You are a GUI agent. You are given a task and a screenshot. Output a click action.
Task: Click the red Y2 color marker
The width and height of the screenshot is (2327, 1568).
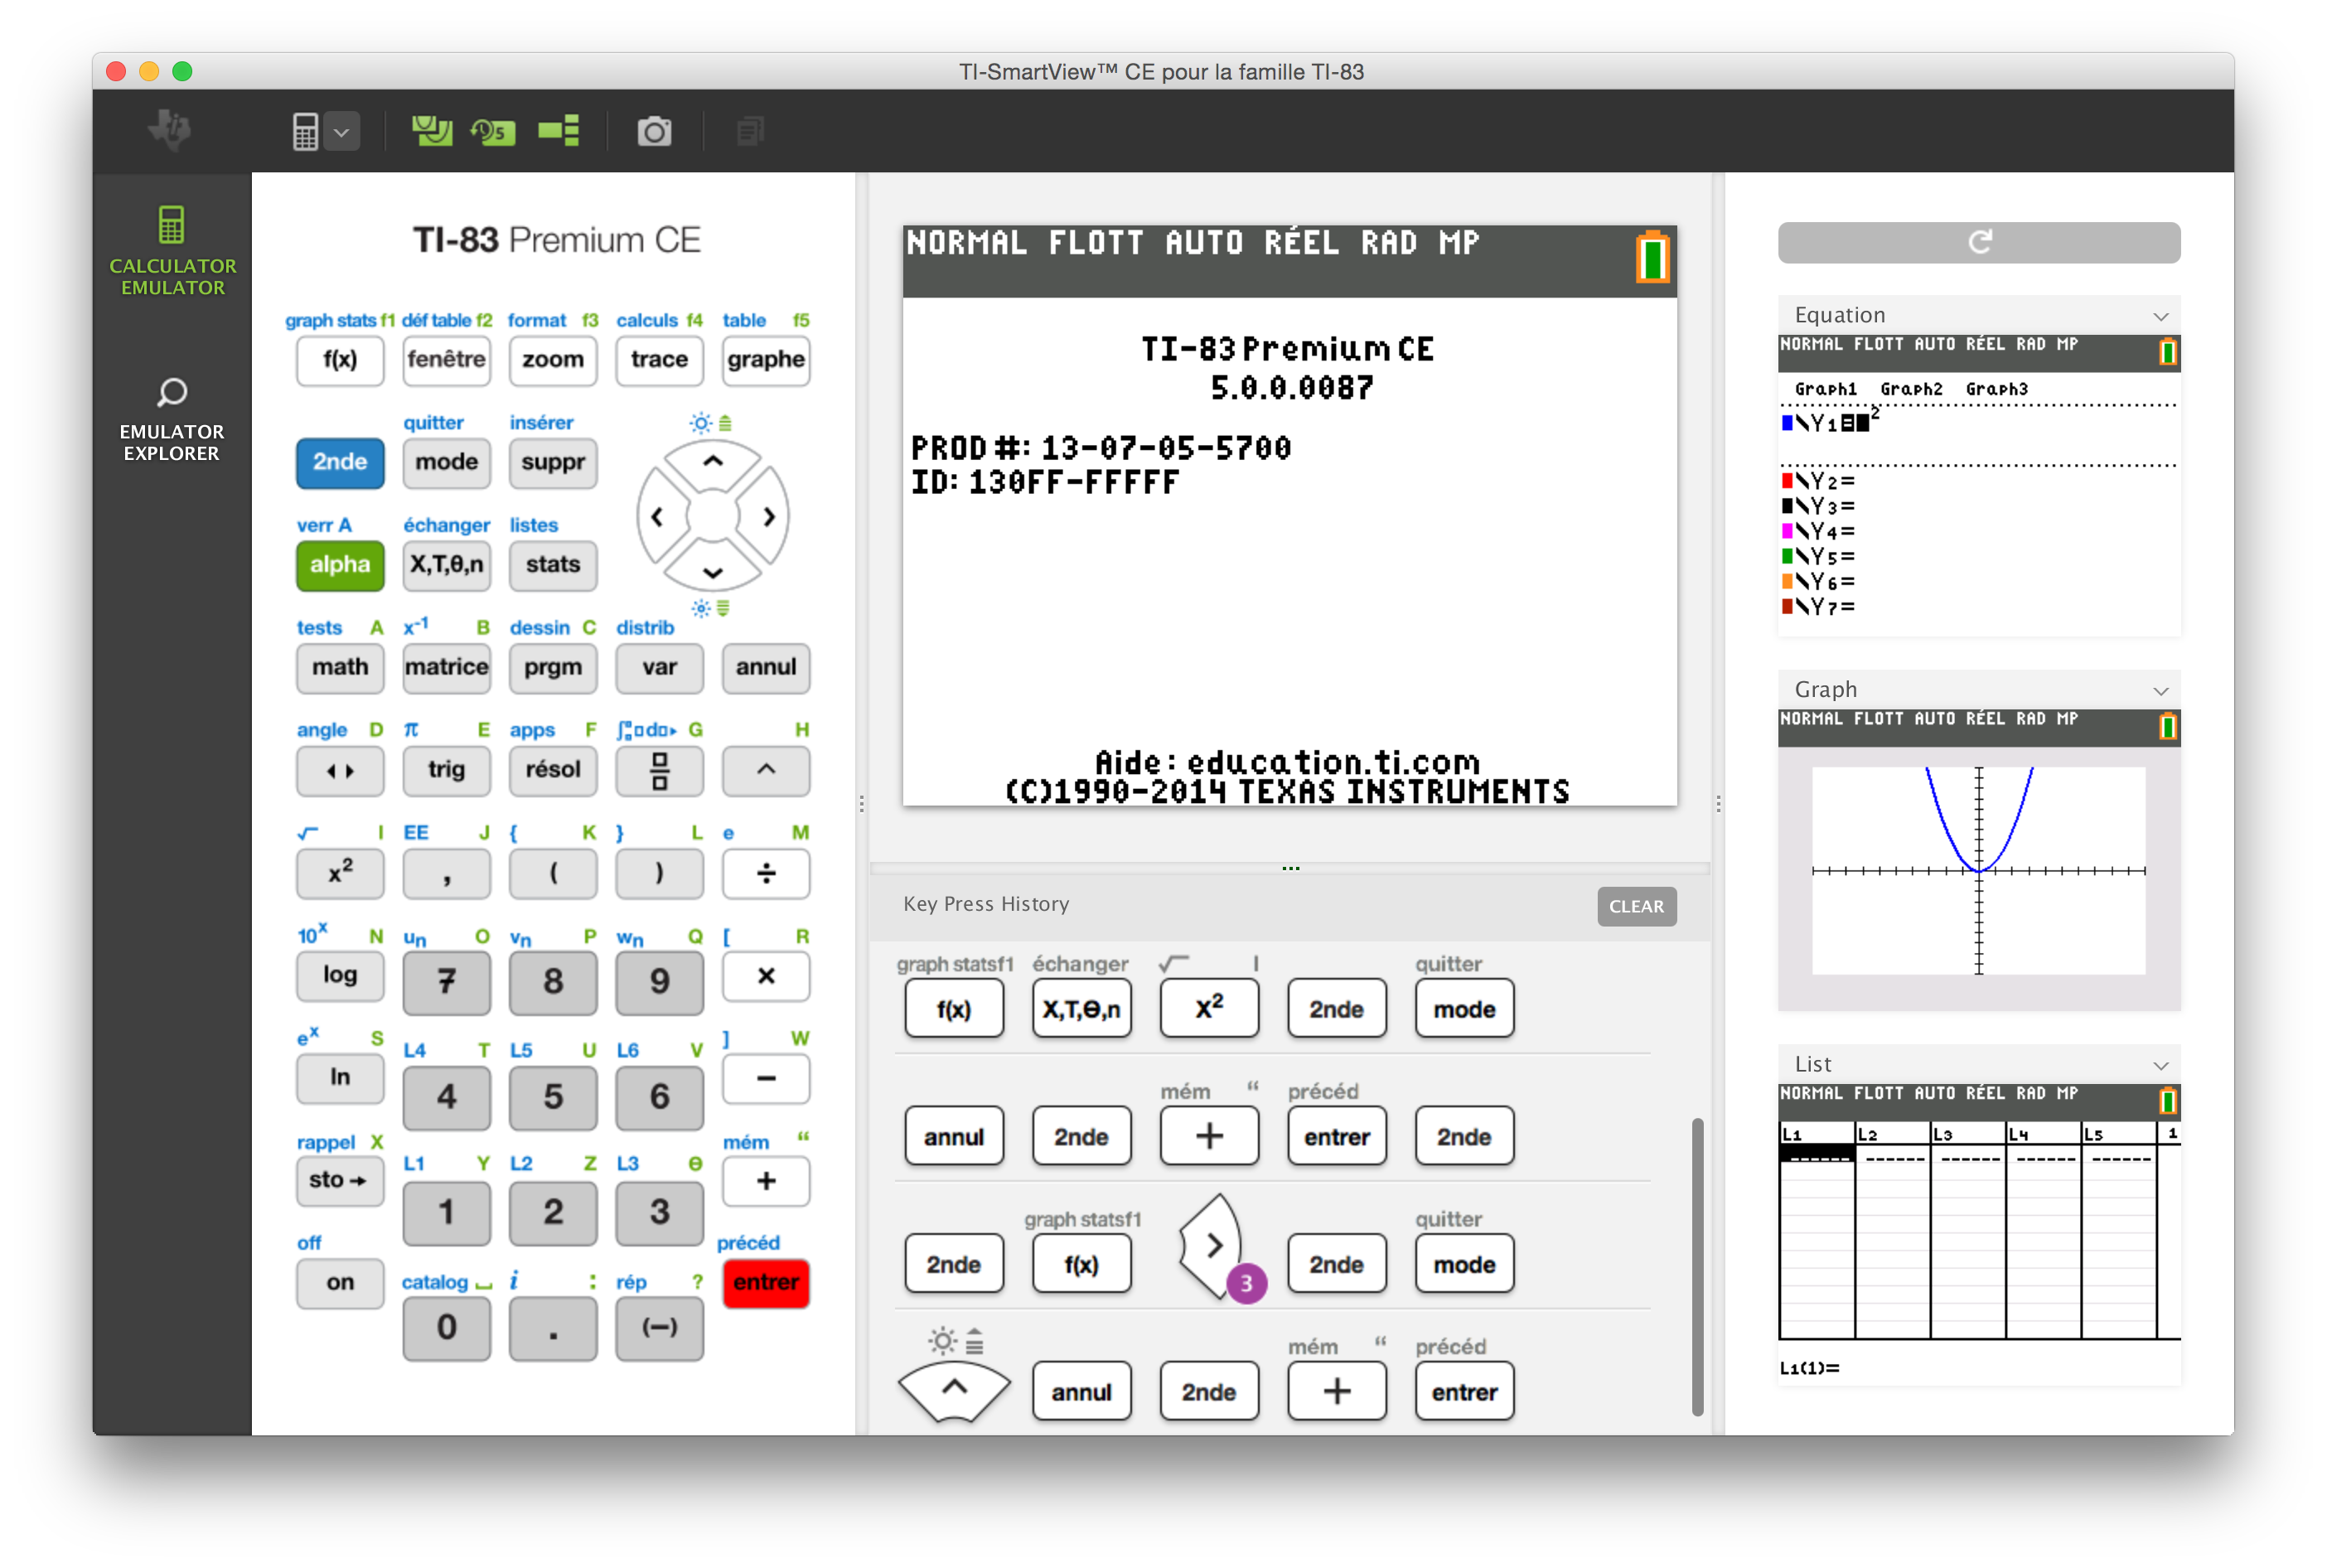coord(1787,481)
